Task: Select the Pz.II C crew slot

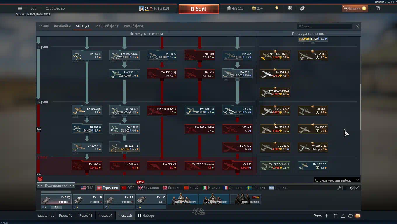Action: tap(151, 199)
